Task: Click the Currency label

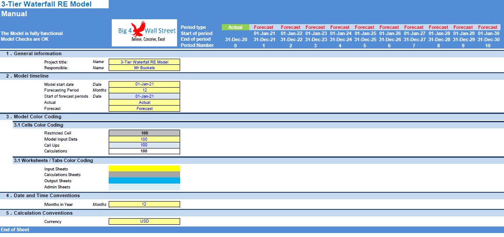Action: click(53, 222)
